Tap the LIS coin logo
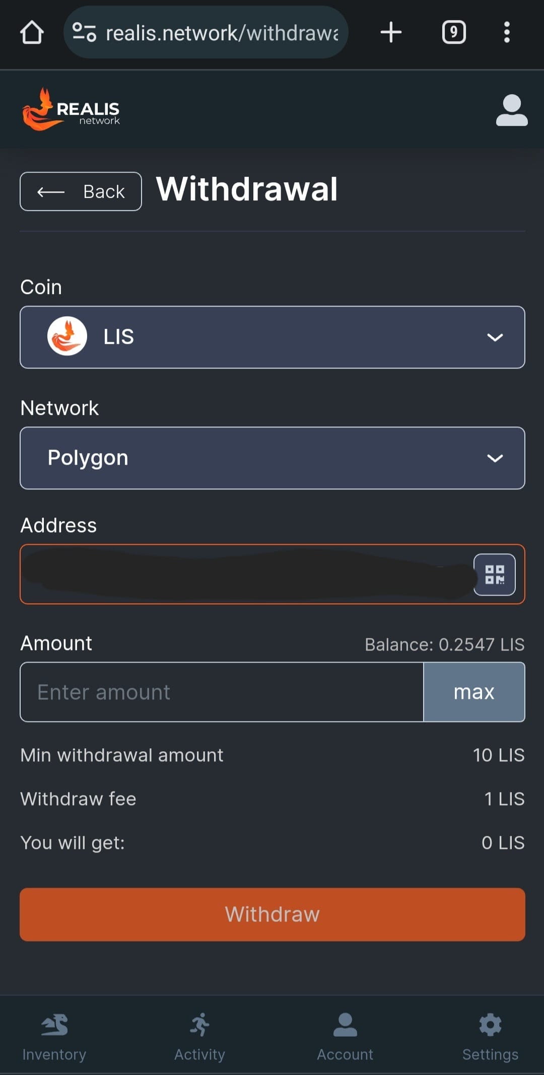 (67, 336)
